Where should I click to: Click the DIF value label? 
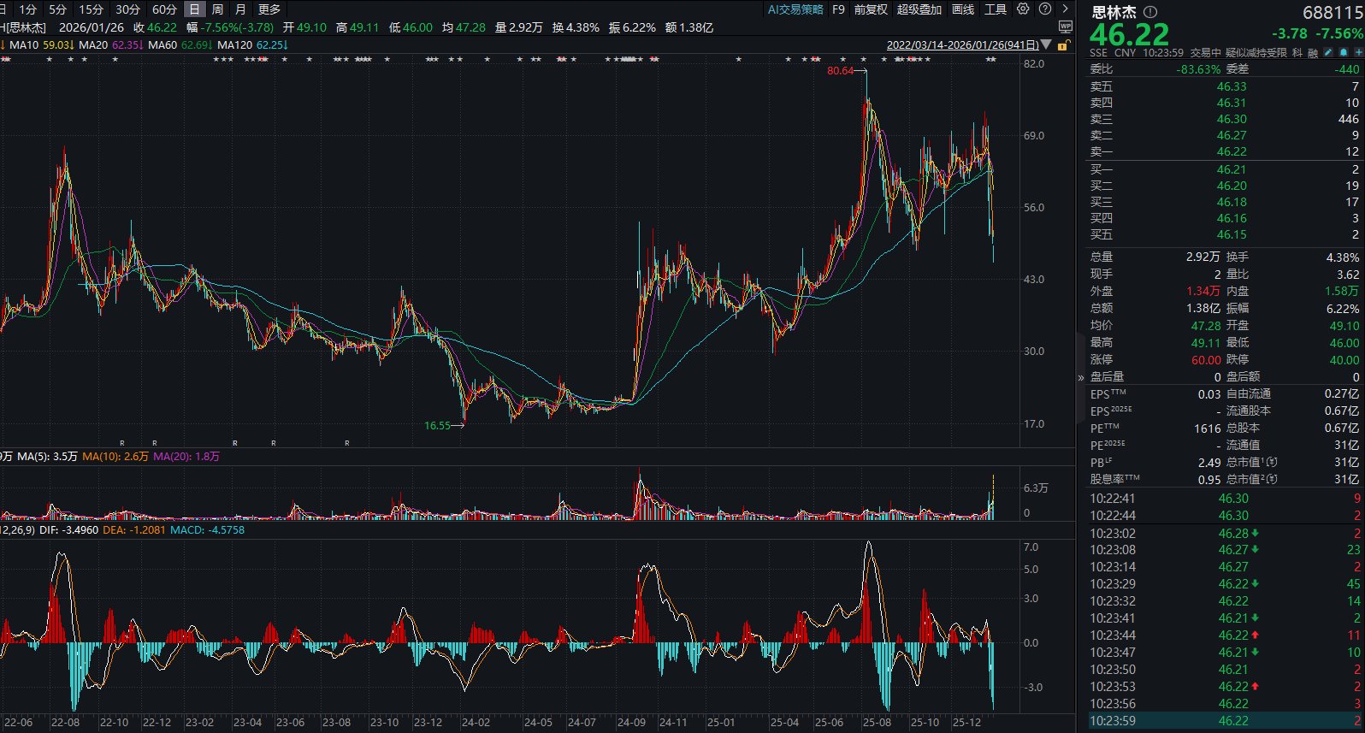click(69, 530)
